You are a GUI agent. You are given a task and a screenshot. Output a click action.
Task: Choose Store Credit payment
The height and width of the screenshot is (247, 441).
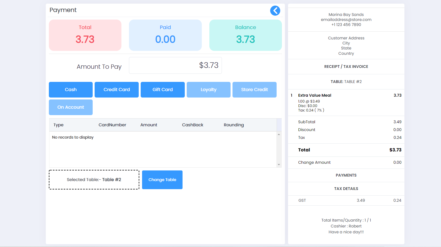pyautogui.click(x=254, y=90)
